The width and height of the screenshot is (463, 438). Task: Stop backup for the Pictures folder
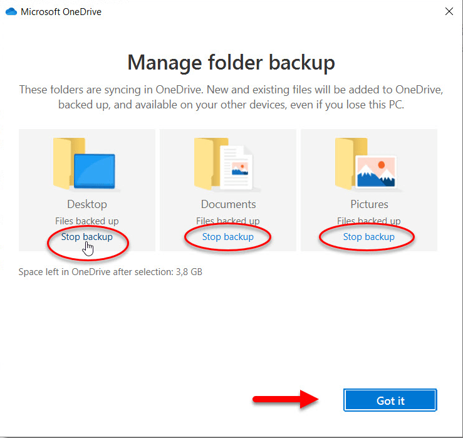point(368,237)
